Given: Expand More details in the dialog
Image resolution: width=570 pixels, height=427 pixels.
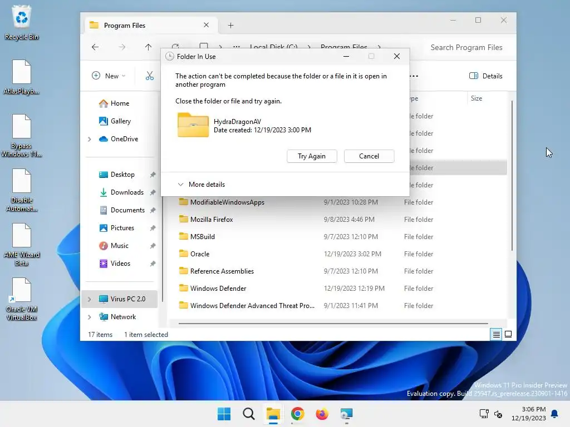Looking at the screenshot, I should click(201, 185).
